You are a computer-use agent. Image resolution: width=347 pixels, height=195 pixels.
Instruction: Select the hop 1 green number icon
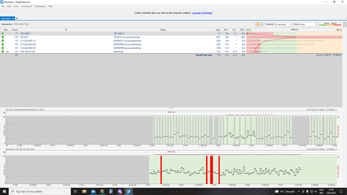click(3, 33)
